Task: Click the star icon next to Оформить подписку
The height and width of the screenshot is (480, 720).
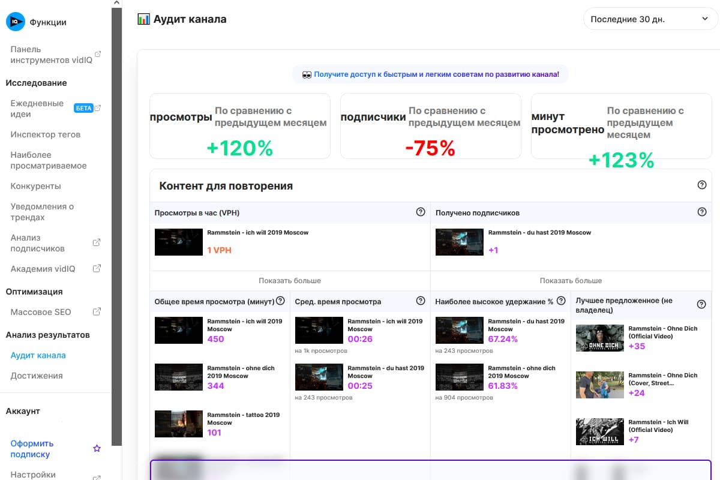Action: coord(97,448)
